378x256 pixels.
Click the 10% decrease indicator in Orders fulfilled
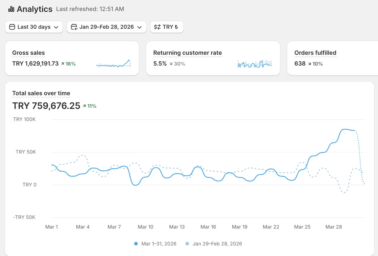315,64
